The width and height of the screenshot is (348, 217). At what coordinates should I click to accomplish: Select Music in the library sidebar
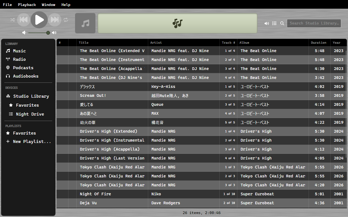(x=28, y=51)
